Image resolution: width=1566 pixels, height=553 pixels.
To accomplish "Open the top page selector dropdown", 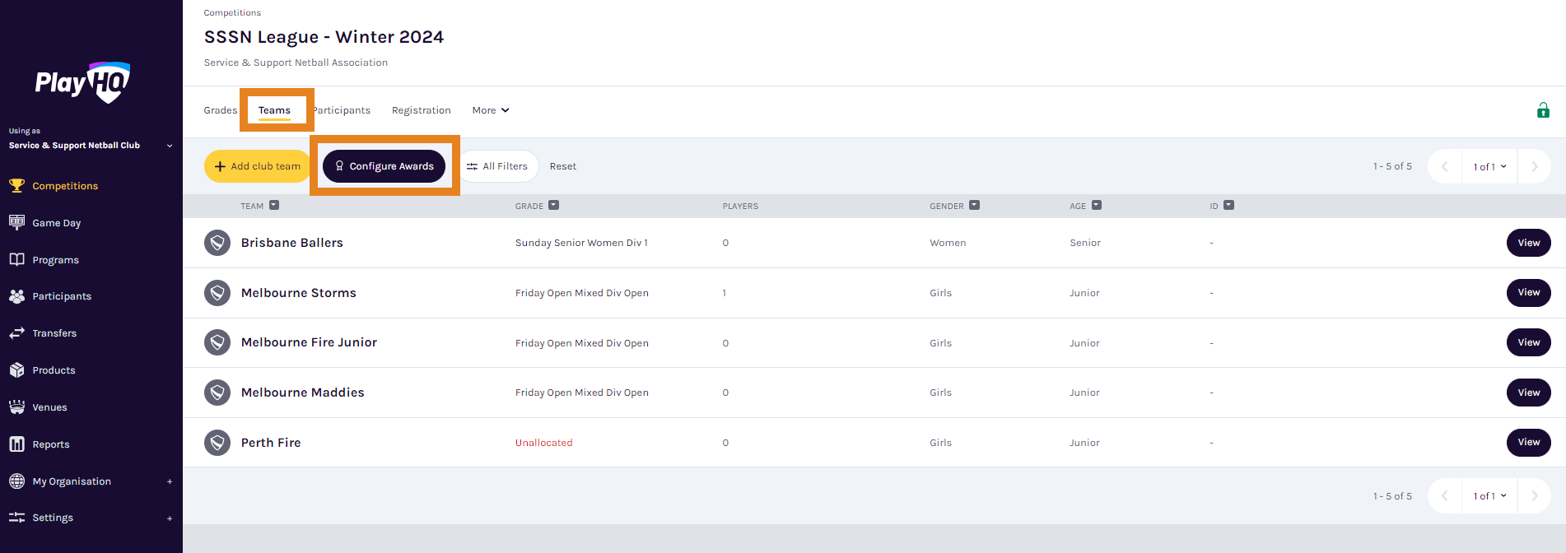I will pyautogui.click(x=1489, y=166).
